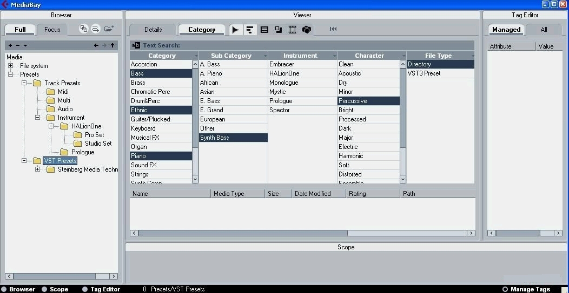
Task: Click the up arrow to parent folder
Action: [x=113, y=45]
